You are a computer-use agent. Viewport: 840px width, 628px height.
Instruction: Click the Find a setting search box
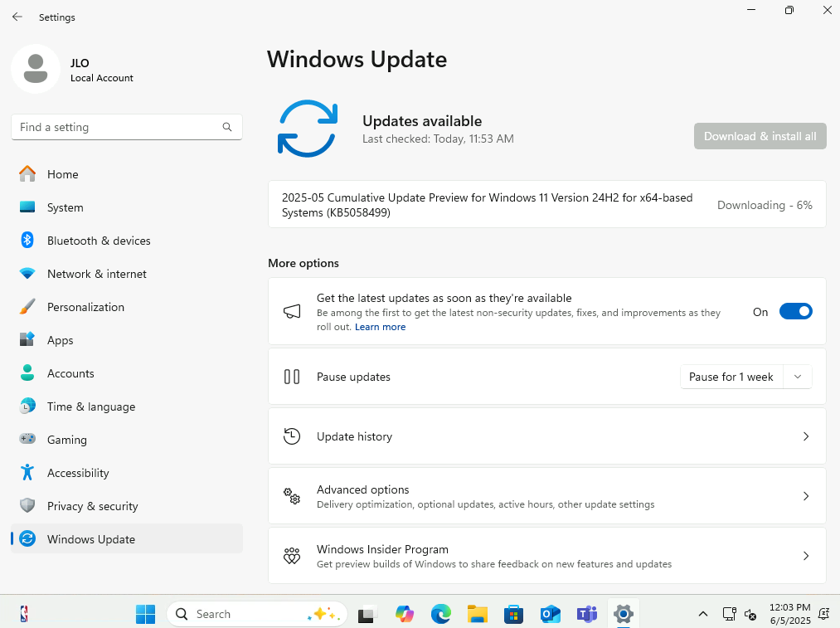(126, 127)
